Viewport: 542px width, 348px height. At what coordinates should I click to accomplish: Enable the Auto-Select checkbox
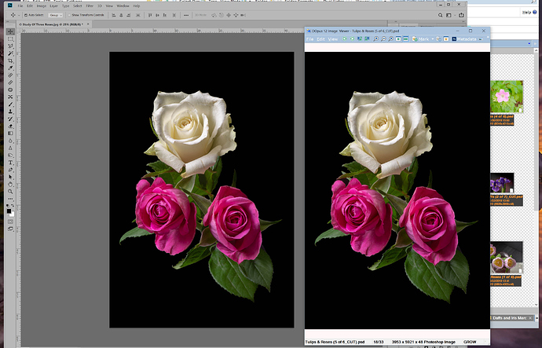coord(26,15)
